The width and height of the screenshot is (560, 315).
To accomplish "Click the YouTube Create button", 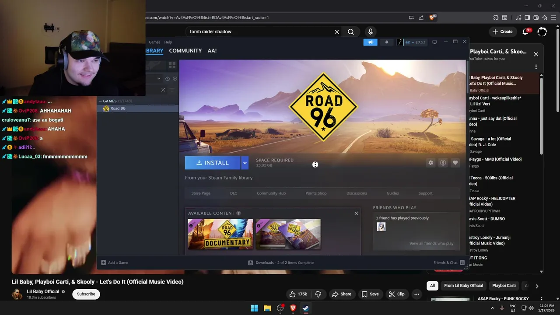I will tap(502, 31).
